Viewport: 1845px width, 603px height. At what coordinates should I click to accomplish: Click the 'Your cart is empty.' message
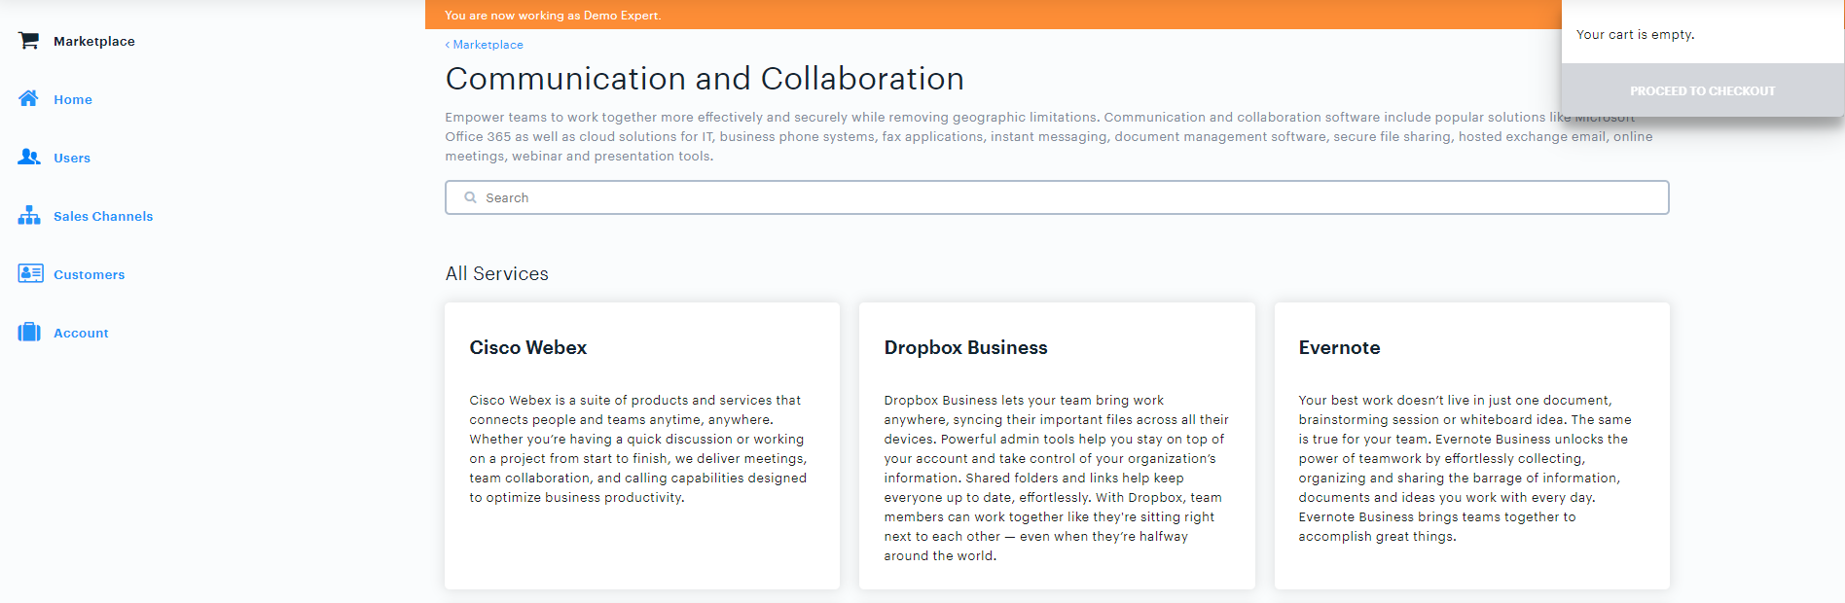[x=1635, y=35]
